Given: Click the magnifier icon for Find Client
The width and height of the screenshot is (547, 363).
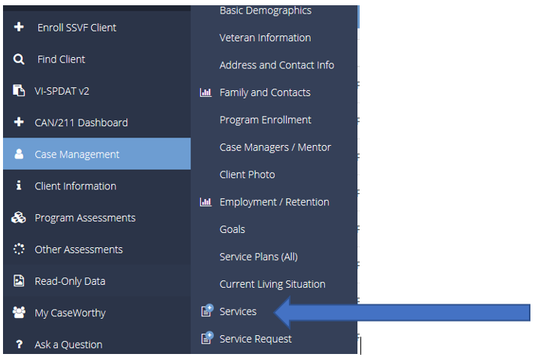Looking at the screenshot, I should click(x=20, y=59).
